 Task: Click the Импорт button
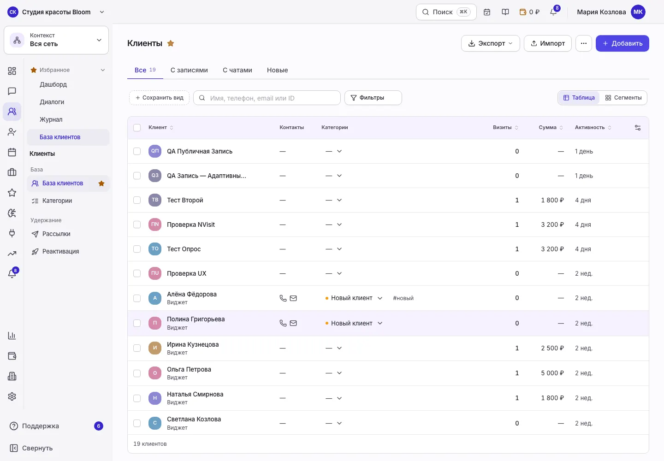coord(548,43)
